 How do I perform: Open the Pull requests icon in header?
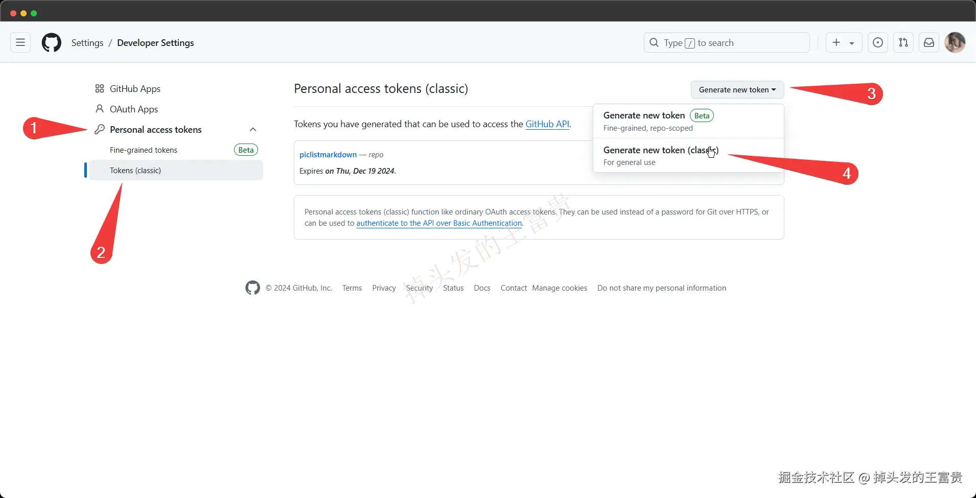click(903, 42)
